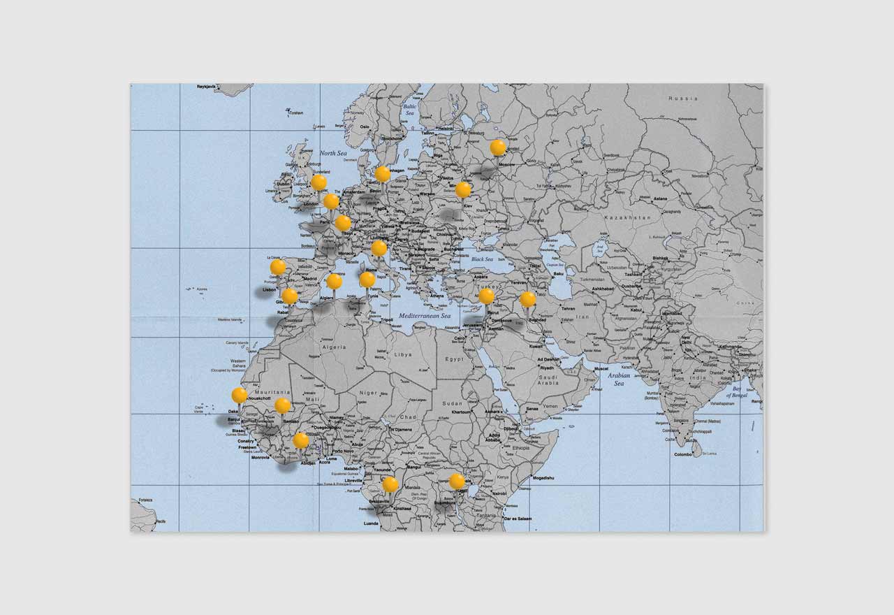The width and height of the screenshot is (894, 615).
Task: Click the 'Sudan' country label
Action: pos(452,403)
